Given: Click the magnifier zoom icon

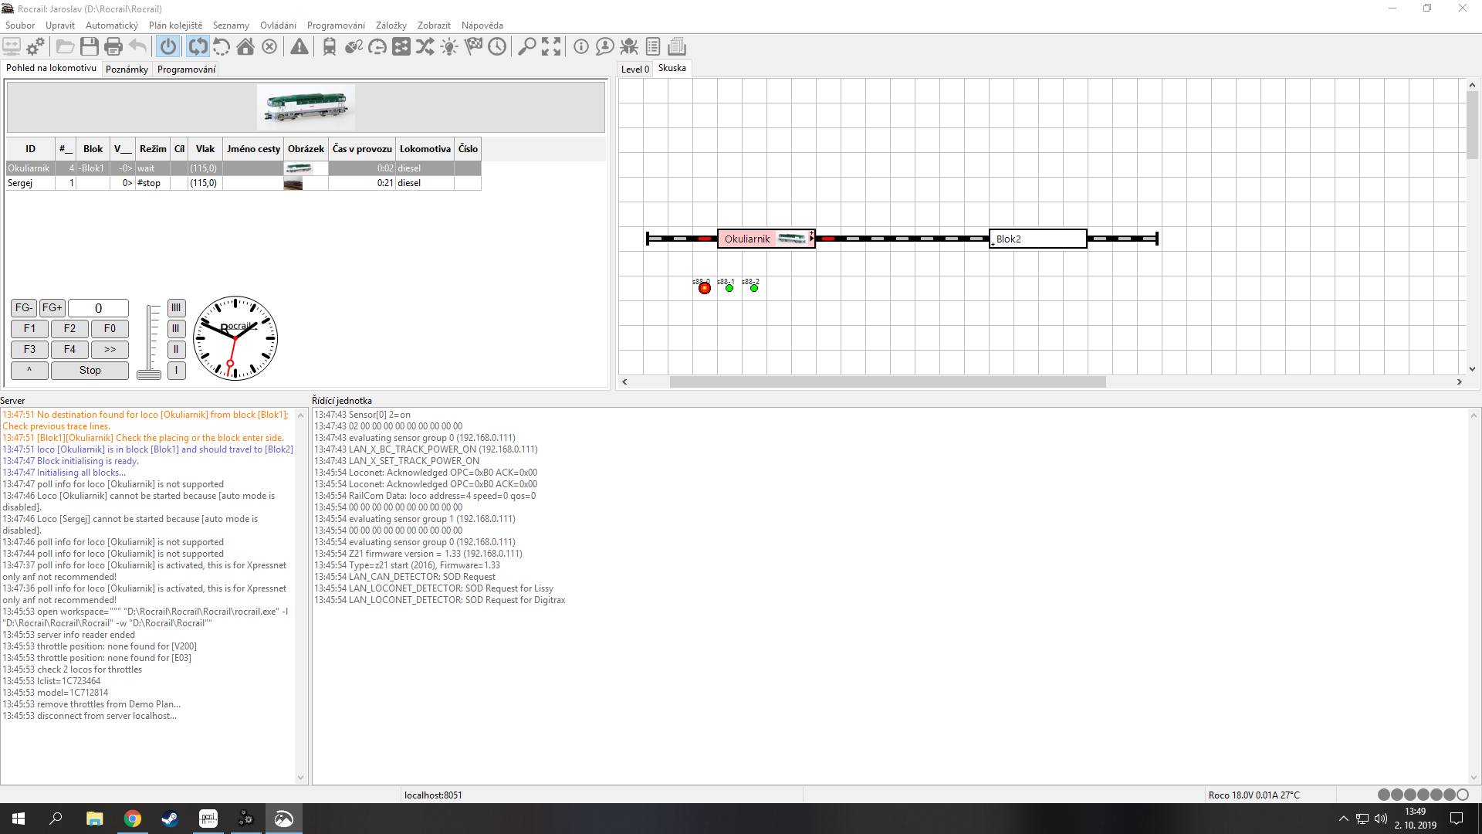Looking at the screenshot, I should (526, 47).
